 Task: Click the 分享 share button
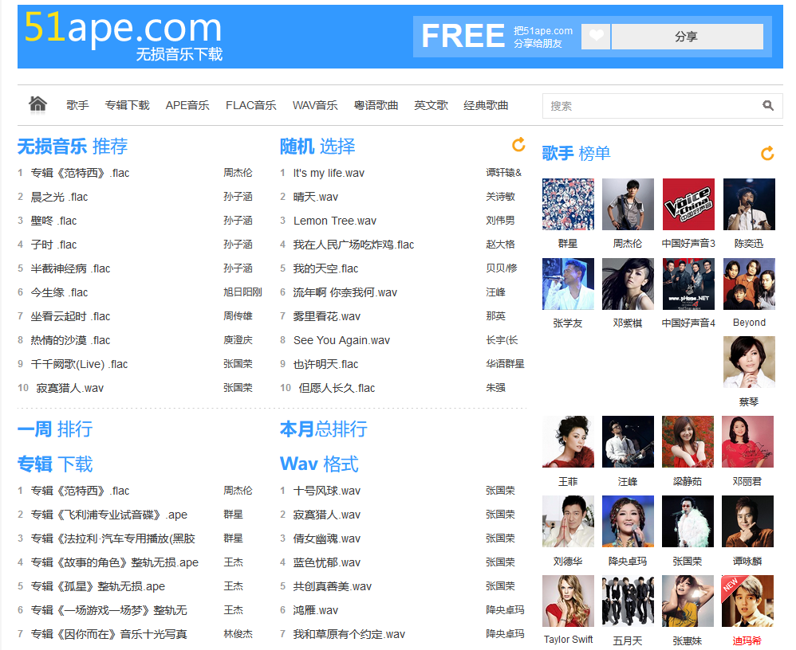[687, 37]
